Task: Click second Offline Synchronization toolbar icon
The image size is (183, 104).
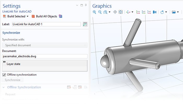Action: (x=75, y=87)
